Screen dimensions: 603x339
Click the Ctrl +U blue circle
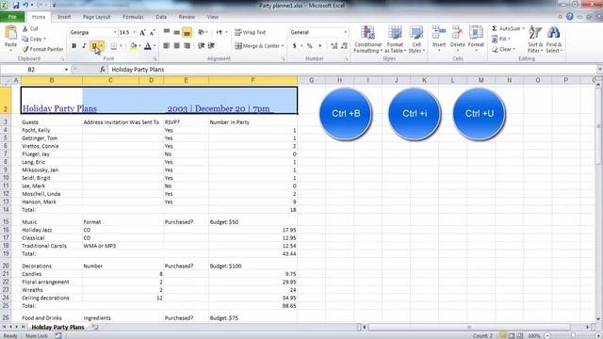pos(480,114)
